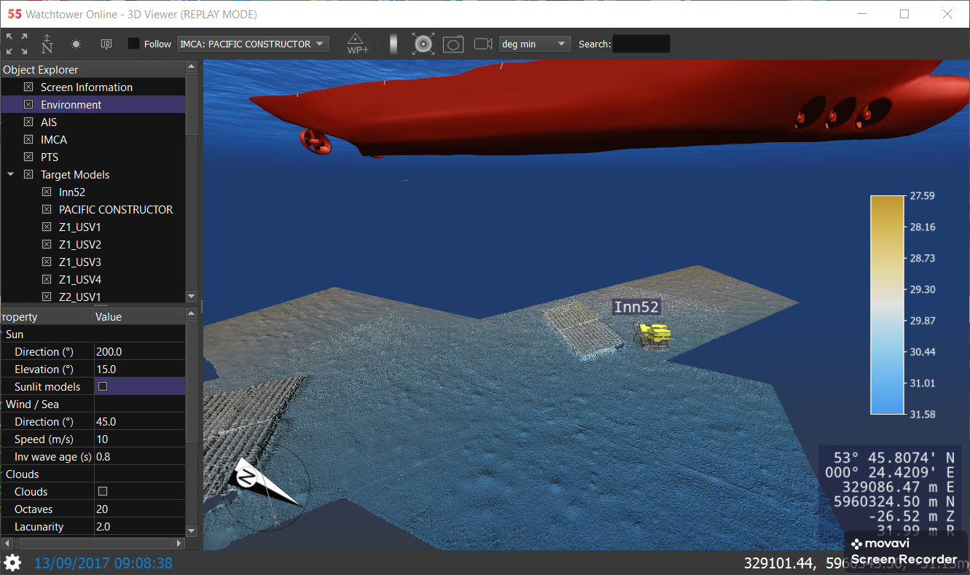
Task: Enable the Clouds checkbox
Action: pyautogui.click(x=103, y=491)
